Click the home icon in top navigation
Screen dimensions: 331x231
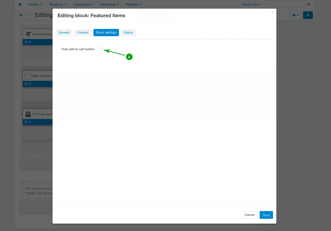(x=20, y=4)
